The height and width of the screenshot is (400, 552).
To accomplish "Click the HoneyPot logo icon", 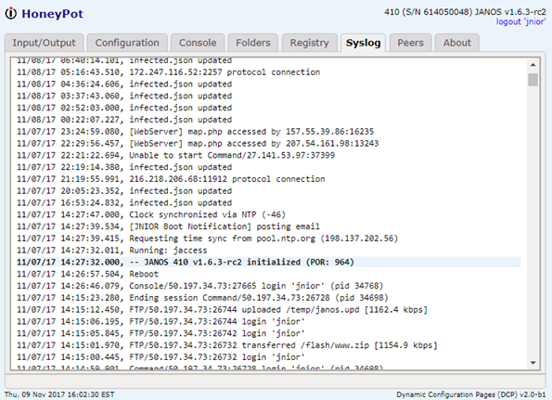I will click(10, 13).
